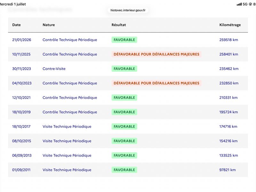Select the FAVORABLE badge for 21/01/2026

(124, 40)
